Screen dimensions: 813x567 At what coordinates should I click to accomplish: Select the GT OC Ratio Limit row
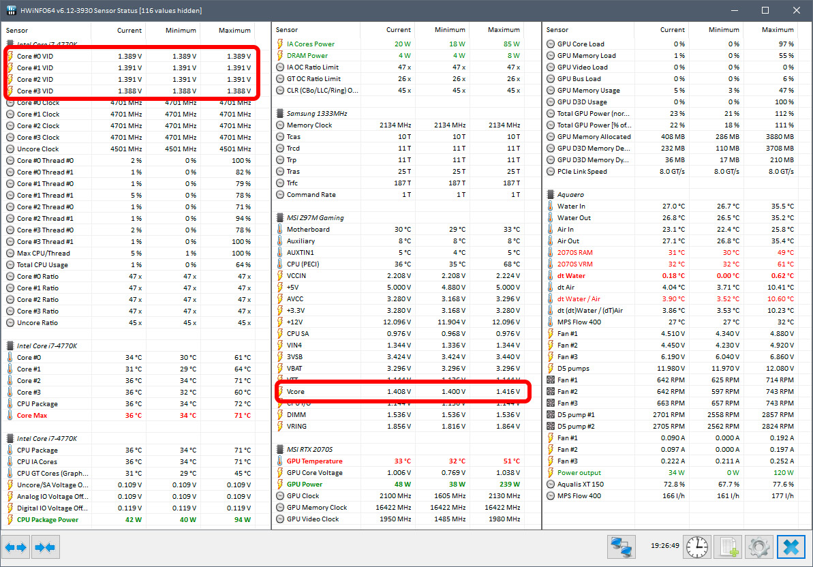click(398, 79)
